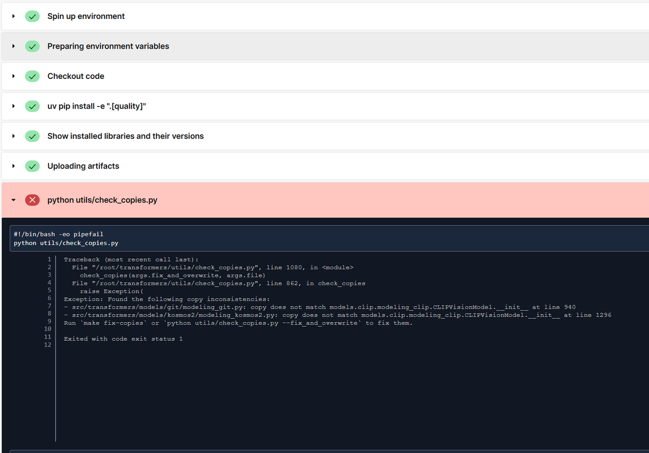Expand Show installed libraries step arrow

(x=13, y=136)
